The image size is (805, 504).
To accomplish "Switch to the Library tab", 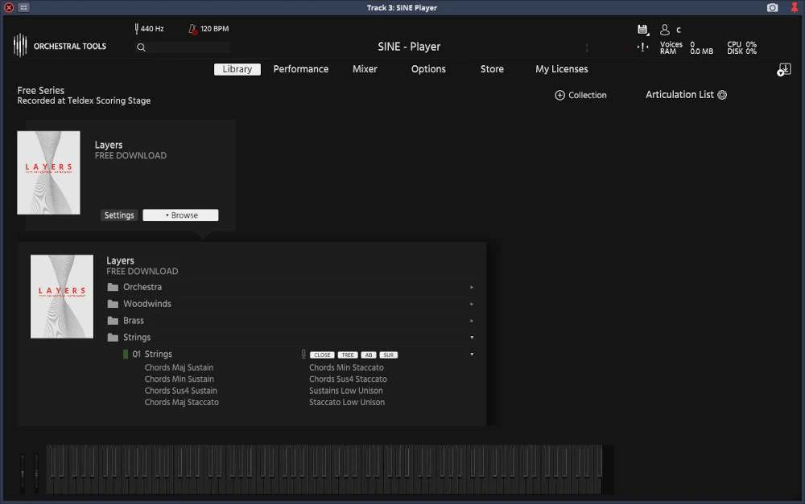I will coord(237,69).
